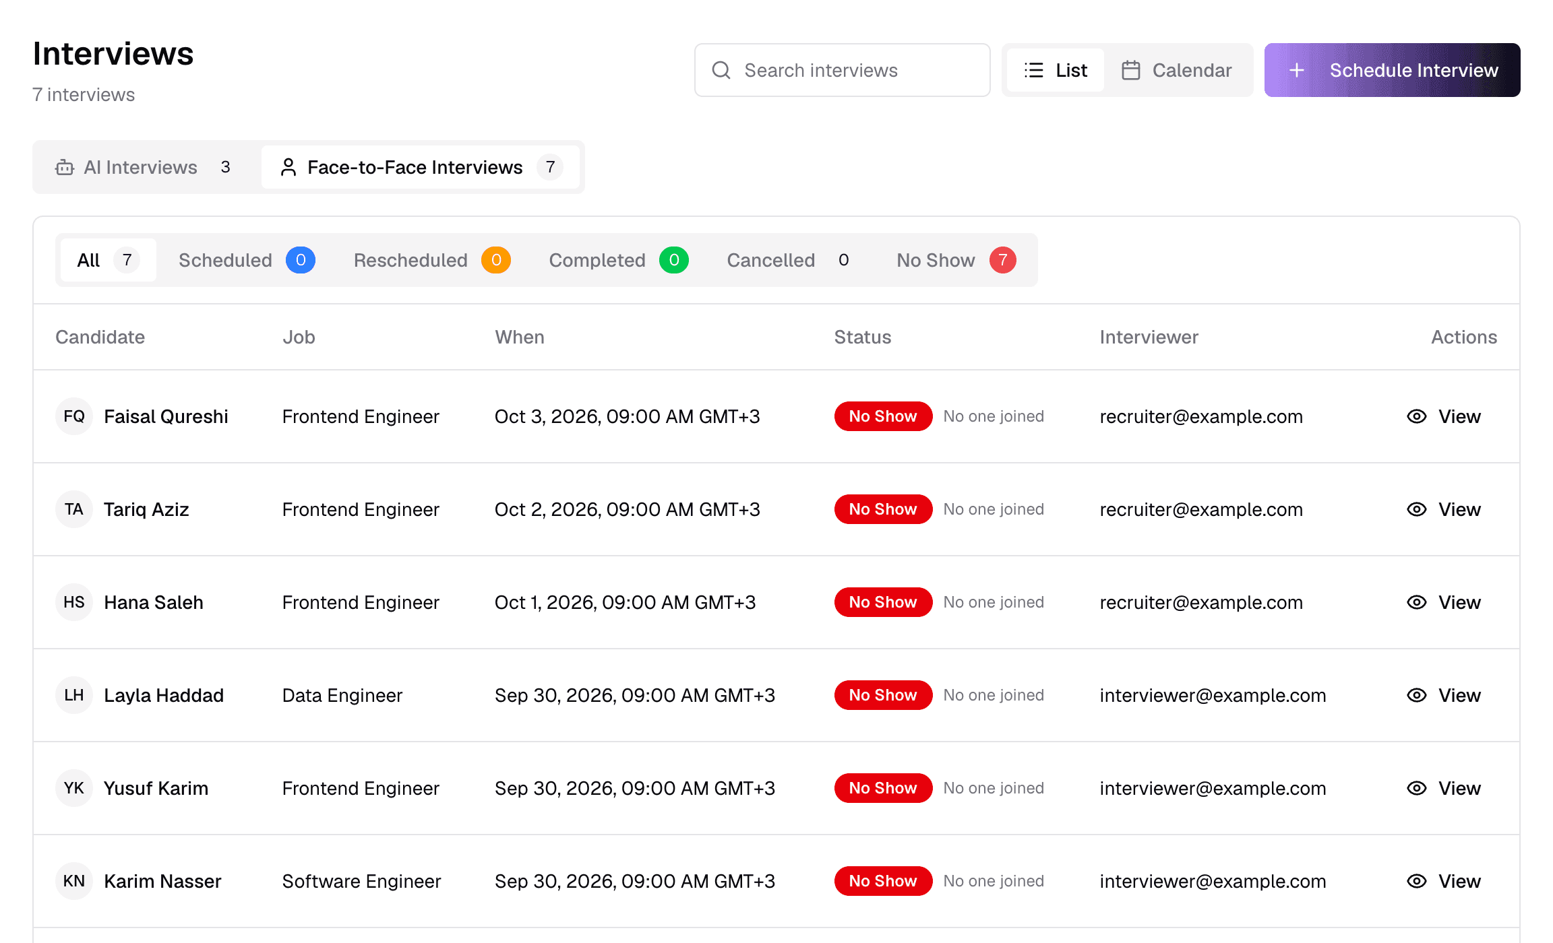Switch to List view
Viewport: 1553px width, 943px height.
pyautogui.click(x=1056, y=70)
